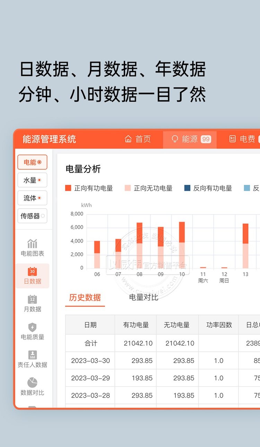This screenshot has width=260, height=447.
Task: Open the 电能图表 chart icon
Action: point(32,244)
